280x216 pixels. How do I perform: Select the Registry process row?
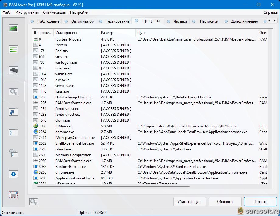[x=150, y=51]
